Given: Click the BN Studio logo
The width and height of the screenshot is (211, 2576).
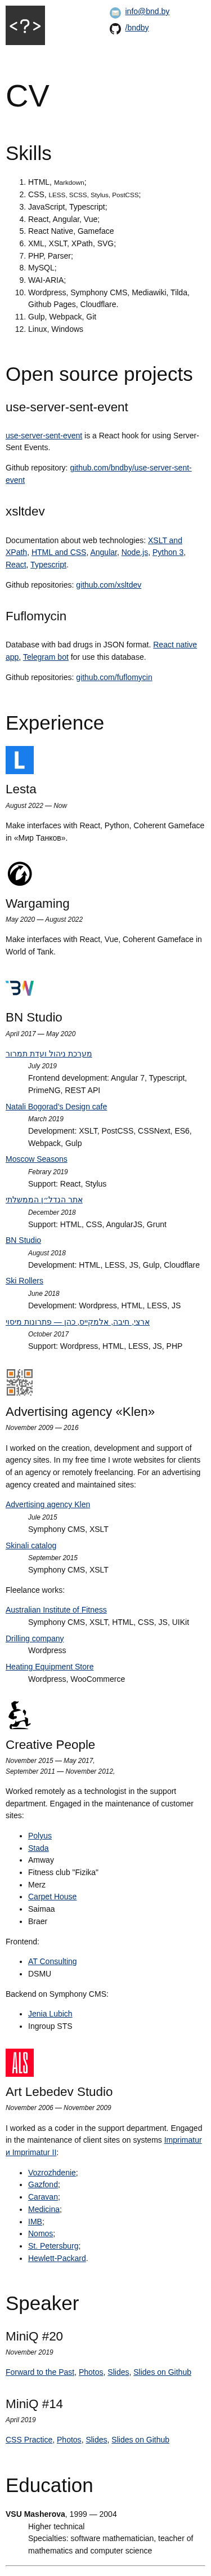Looking at the screenshot, I should coord(20,988).
